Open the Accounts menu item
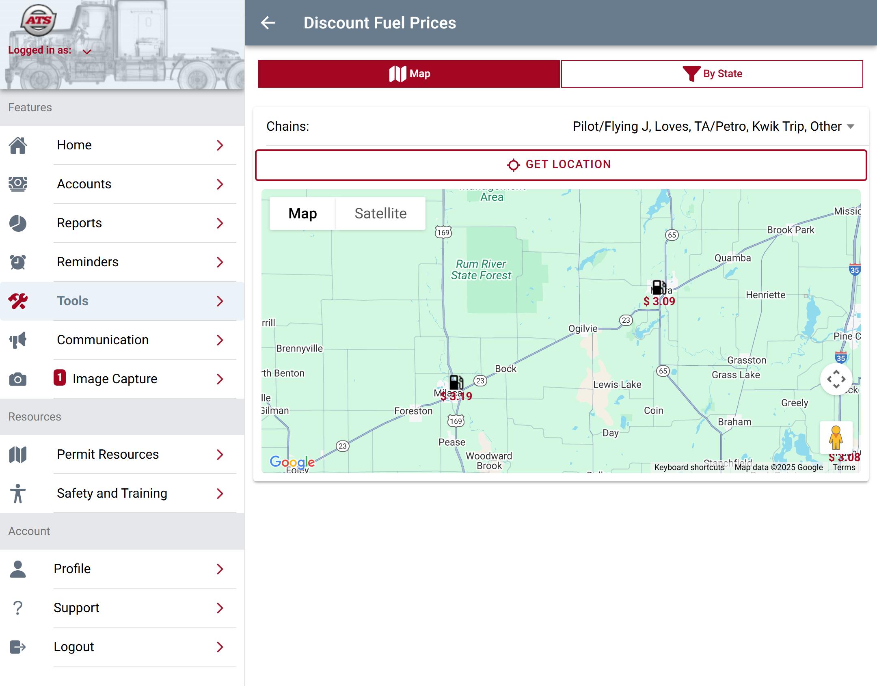Image resolution: width=877 pixels, height=686 pixels. [x=122, y=184]
